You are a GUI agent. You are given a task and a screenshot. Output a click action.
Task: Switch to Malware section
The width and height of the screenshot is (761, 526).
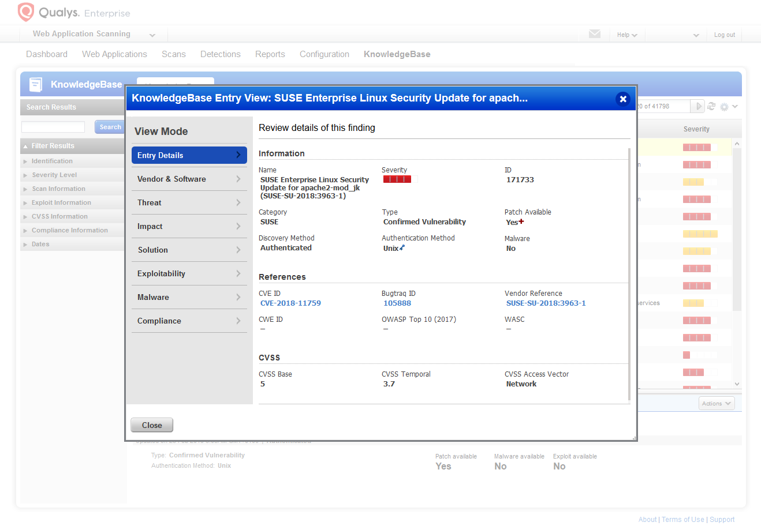point(189,297)
